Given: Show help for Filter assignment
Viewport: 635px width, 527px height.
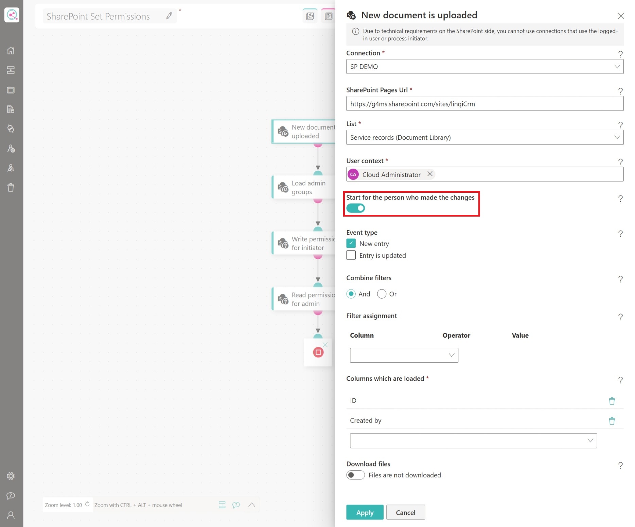Looking at the screenshot, I should (x=620, y=317).
